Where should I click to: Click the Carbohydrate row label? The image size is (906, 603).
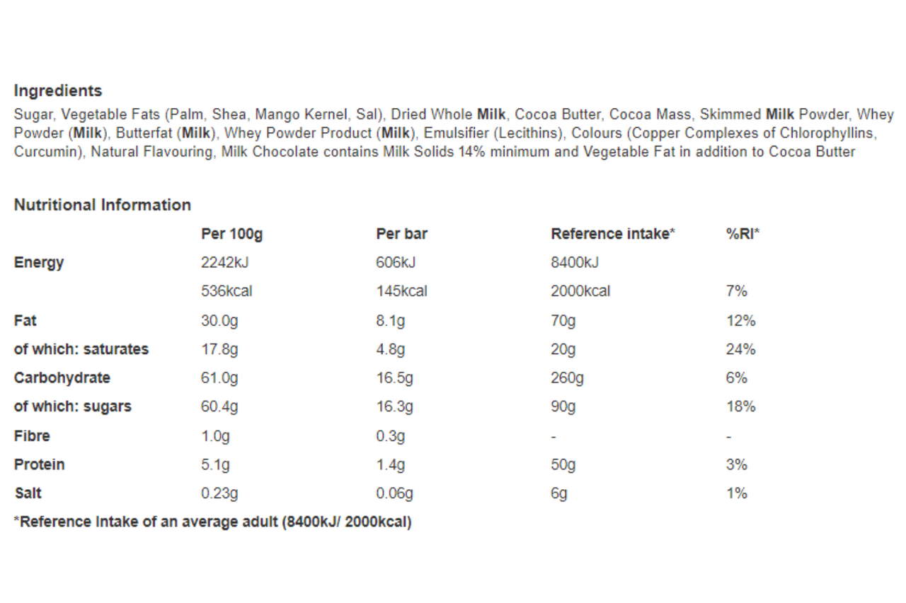(62, 378)
